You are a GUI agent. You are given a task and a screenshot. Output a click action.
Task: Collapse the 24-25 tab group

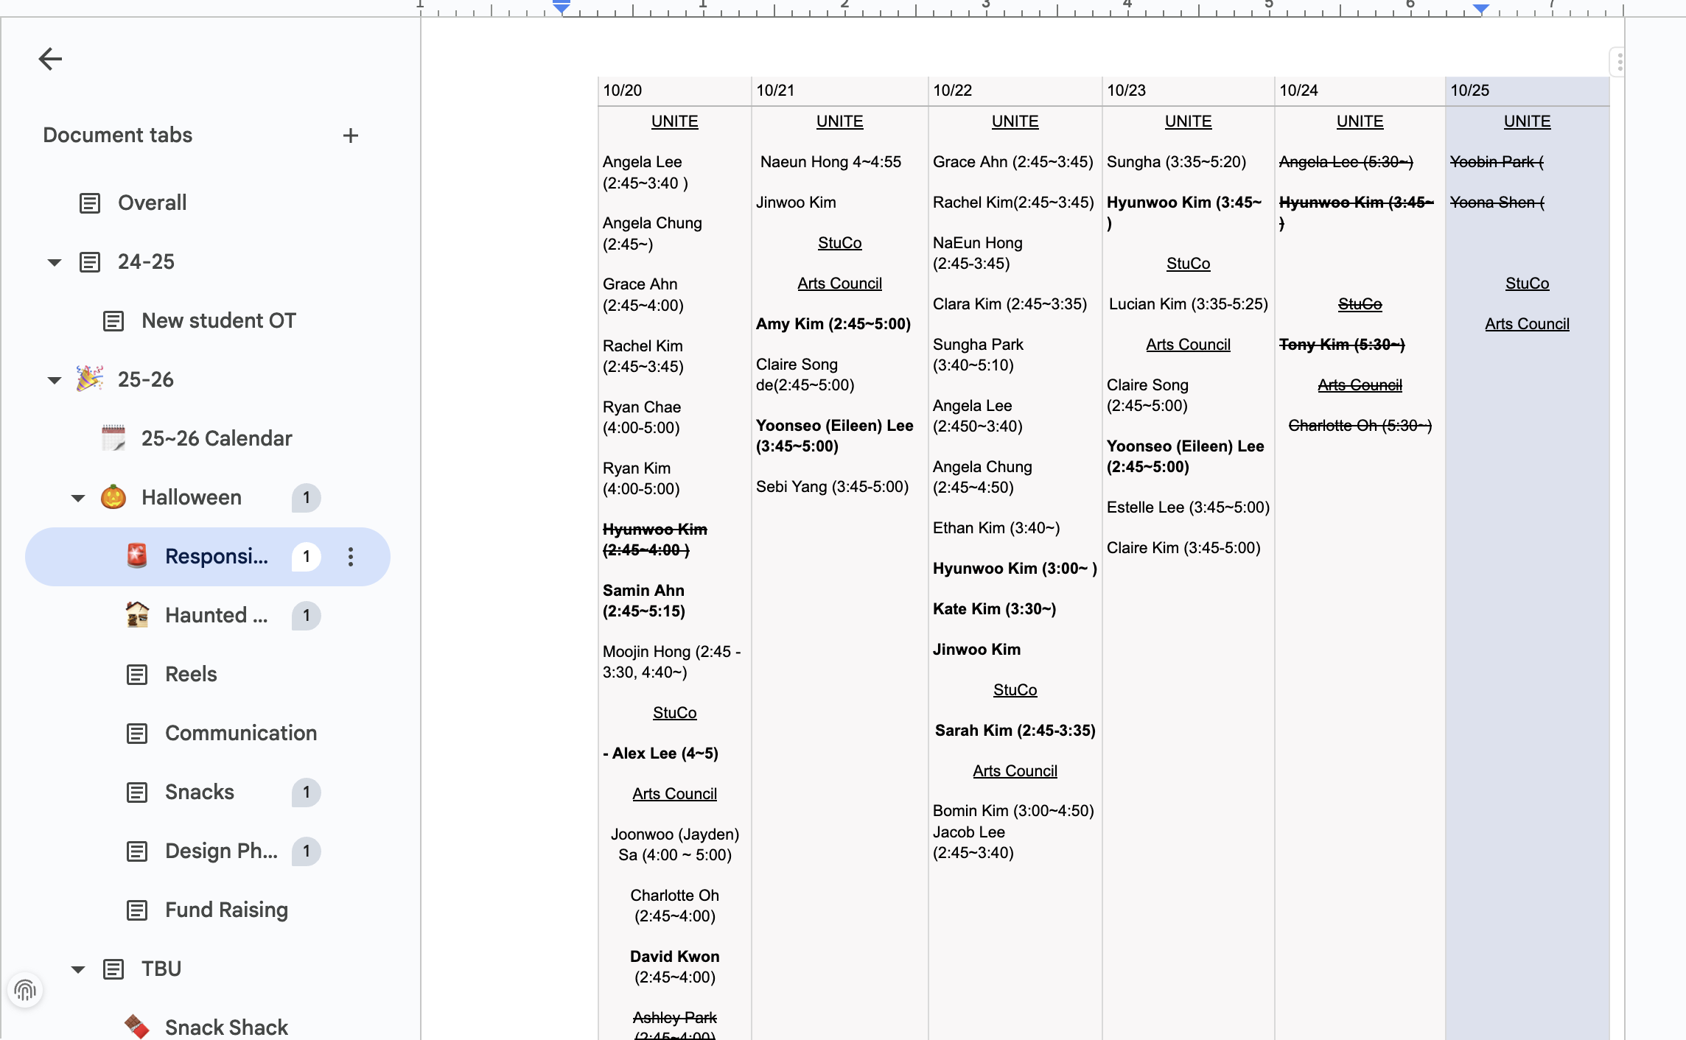point(55,262)
